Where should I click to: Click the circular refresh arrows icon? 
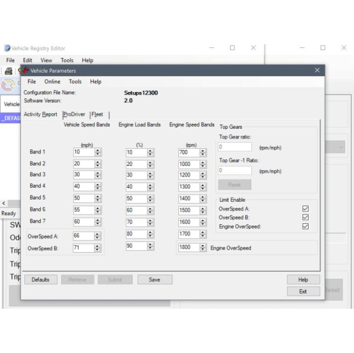click(8, 84)
